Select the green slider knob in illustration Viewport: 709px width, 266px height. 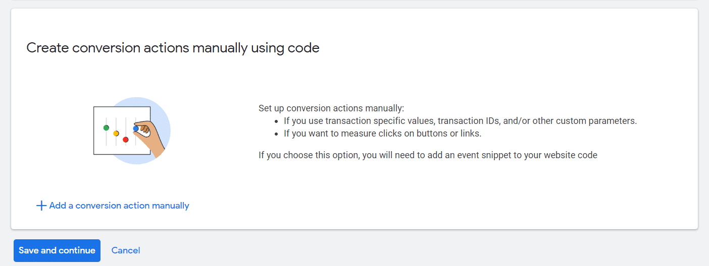click(106, 127)
